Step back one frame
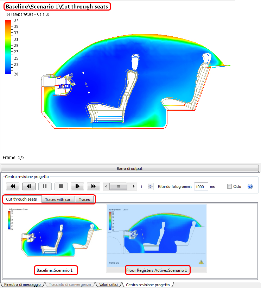 point(29,186)
